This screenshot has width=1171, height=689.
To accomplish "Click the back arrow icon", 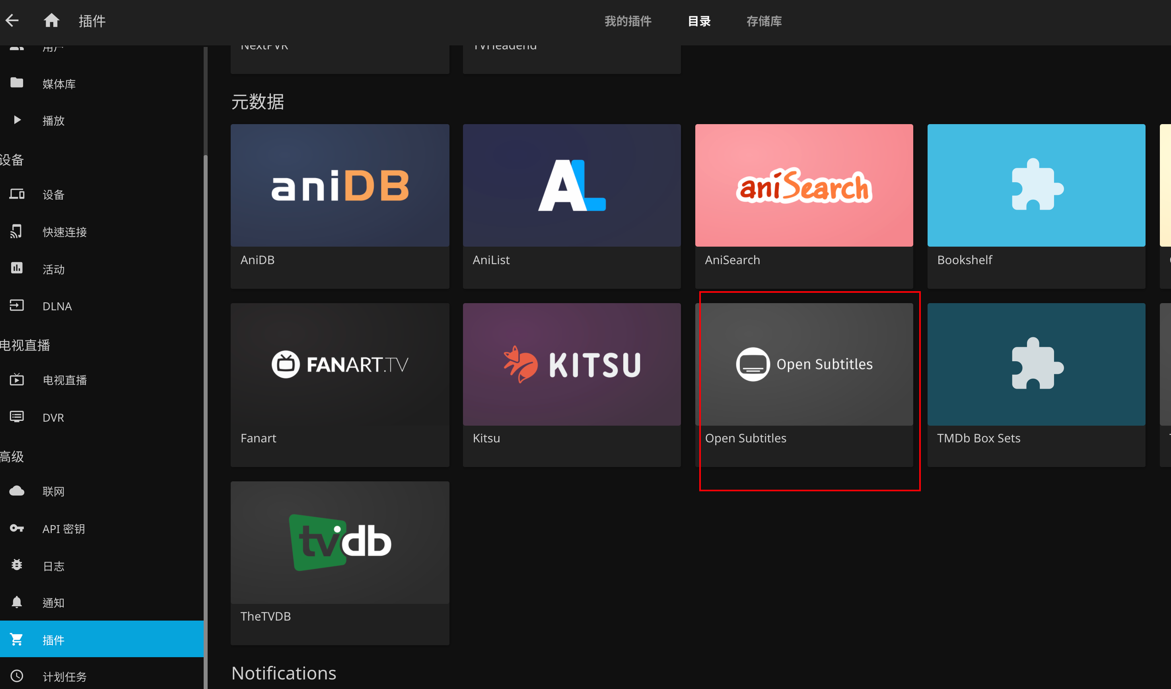I will (x=13, y=20).
